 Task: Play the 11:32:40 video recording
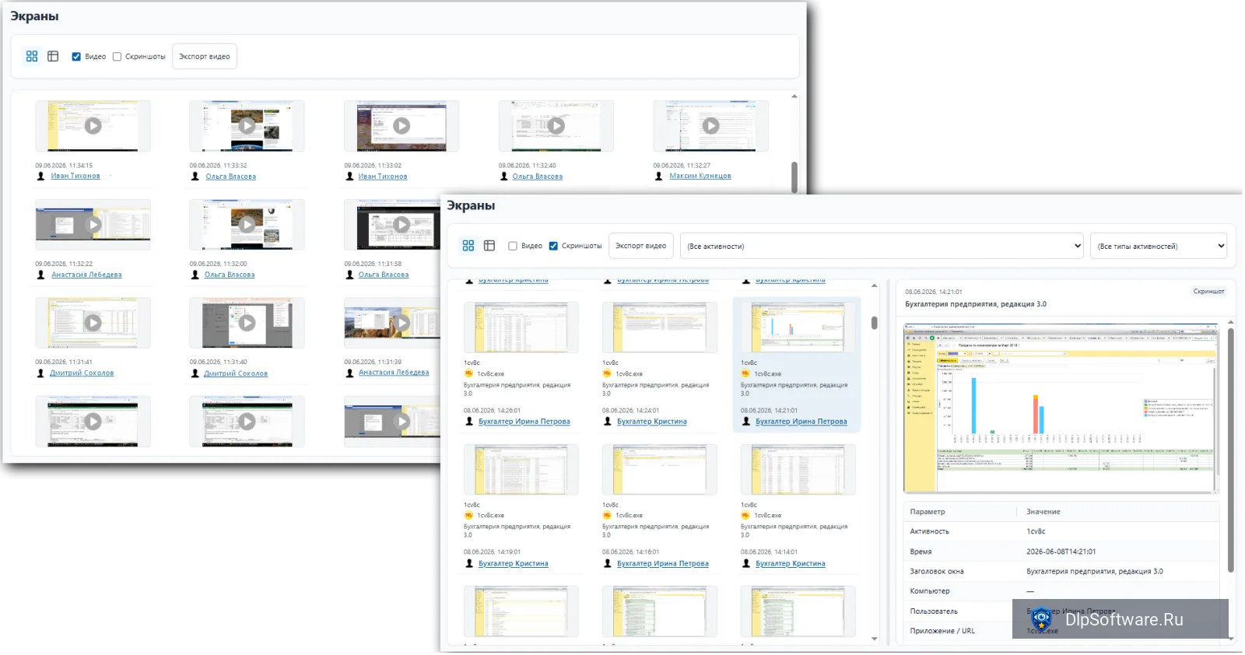pyautogui.click(x=556, y=125)
